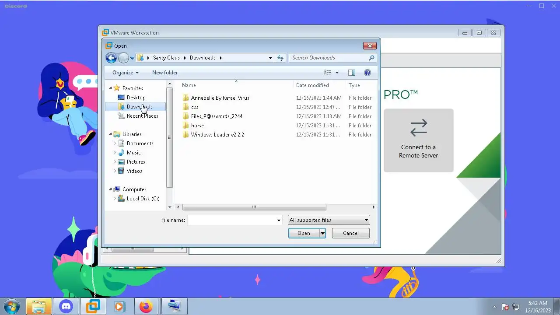Close the Open dialog with red X
560x315 pixels.
pyautogui.click(x=370, y=45)
